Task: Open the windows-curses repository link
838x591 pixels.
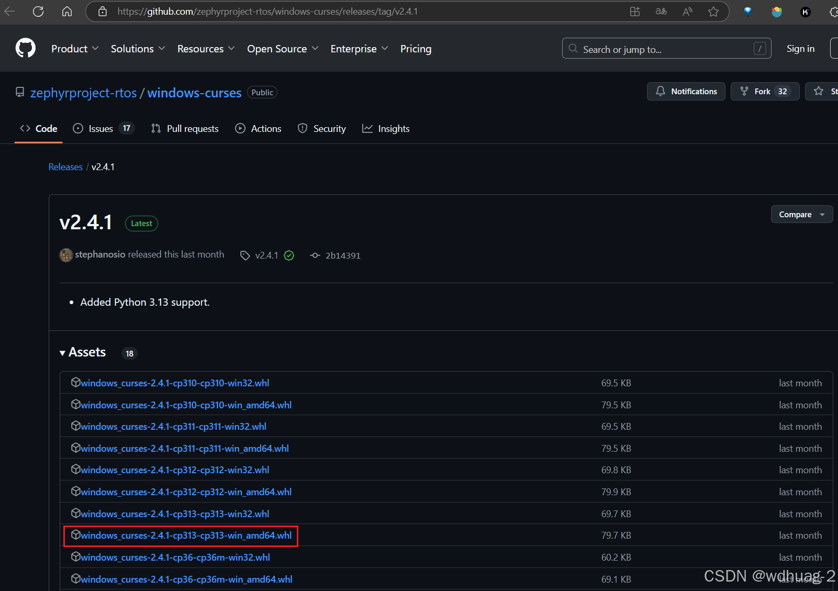Action: click(x=194, y=93)
